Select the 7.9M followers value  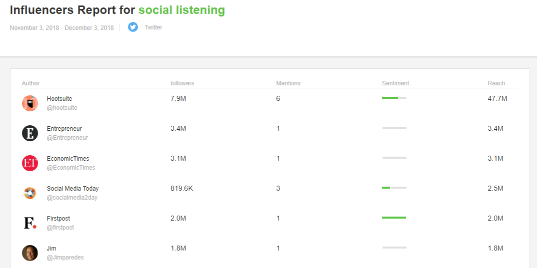pos(178,99)
